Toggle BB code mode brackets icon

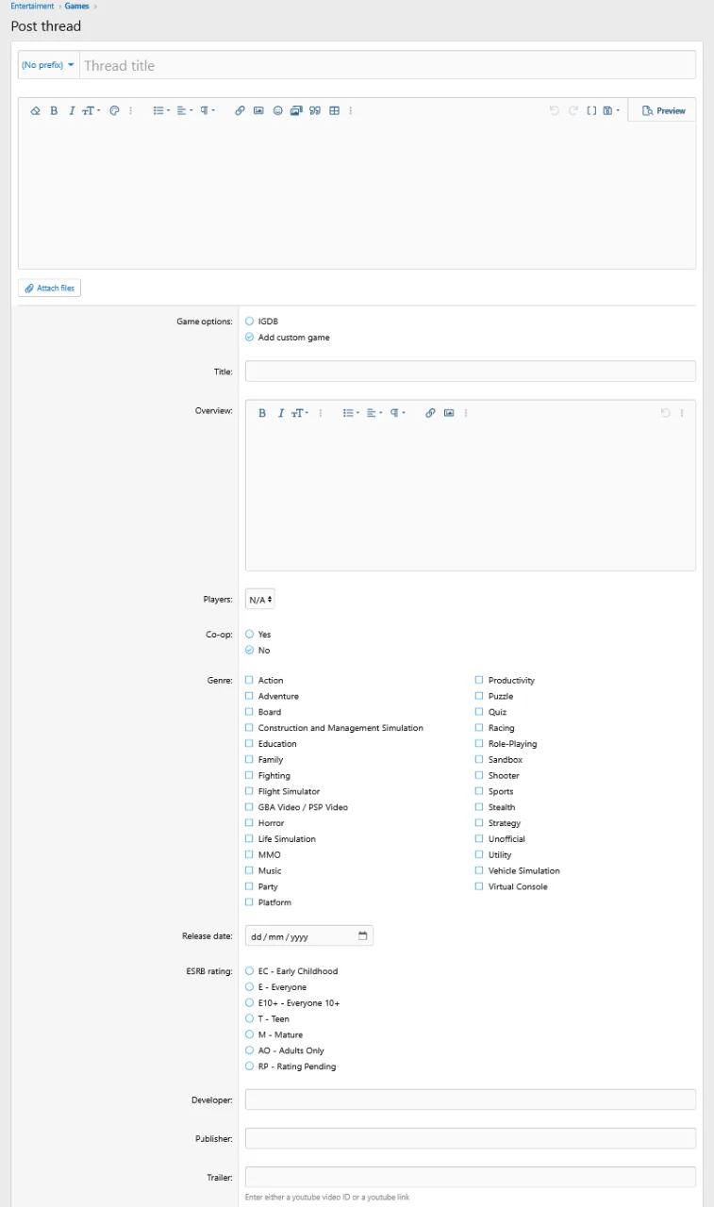coord(592,110)
